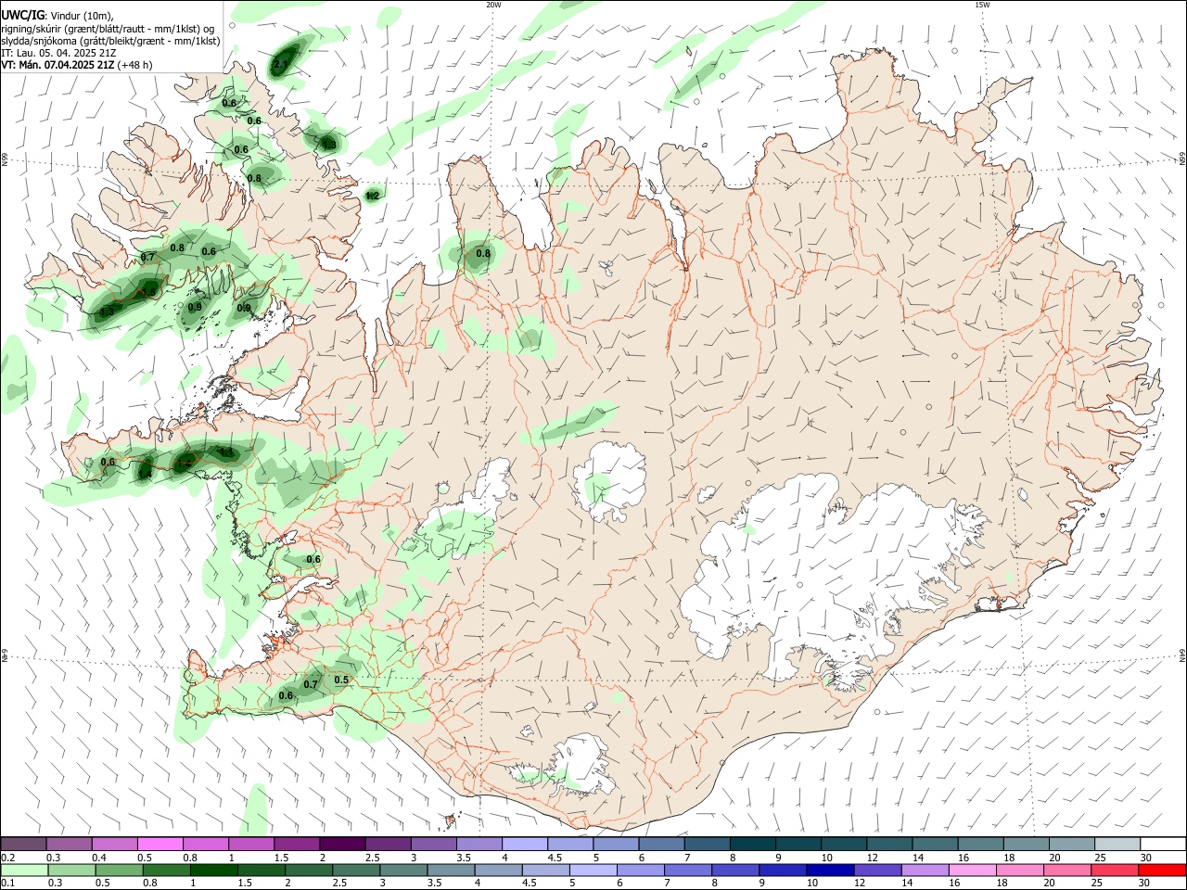This screenshot has height=890, width=1187.
Task: Click the '0.1' label on the rain scale
Action: tap(8, 884)
